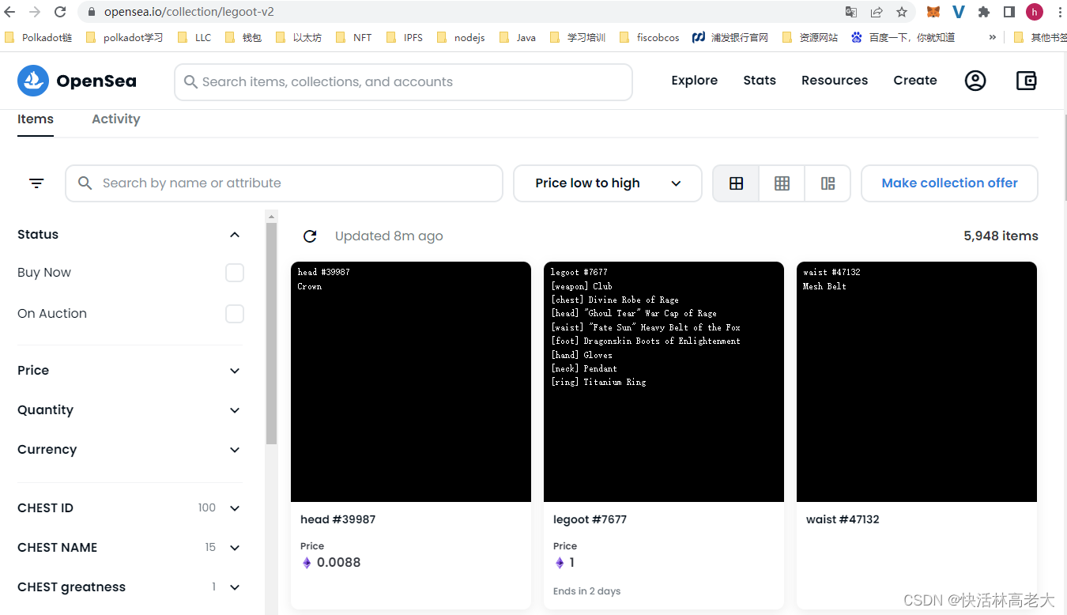Viewport: 1067px width, 615px height.
Task: Open Price low to high sort dropdown
Action: (608, 183)
